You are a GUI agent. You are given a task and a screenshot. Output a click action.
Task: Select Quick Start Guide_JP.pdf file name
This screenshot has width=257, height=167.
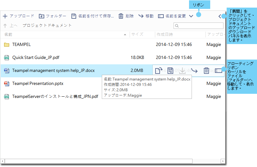(36, 58)
